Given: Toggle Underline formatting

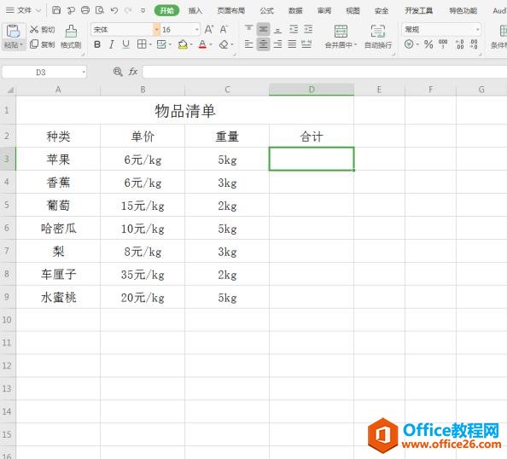Looking at the screenshot, I should (x=126, y=44).
